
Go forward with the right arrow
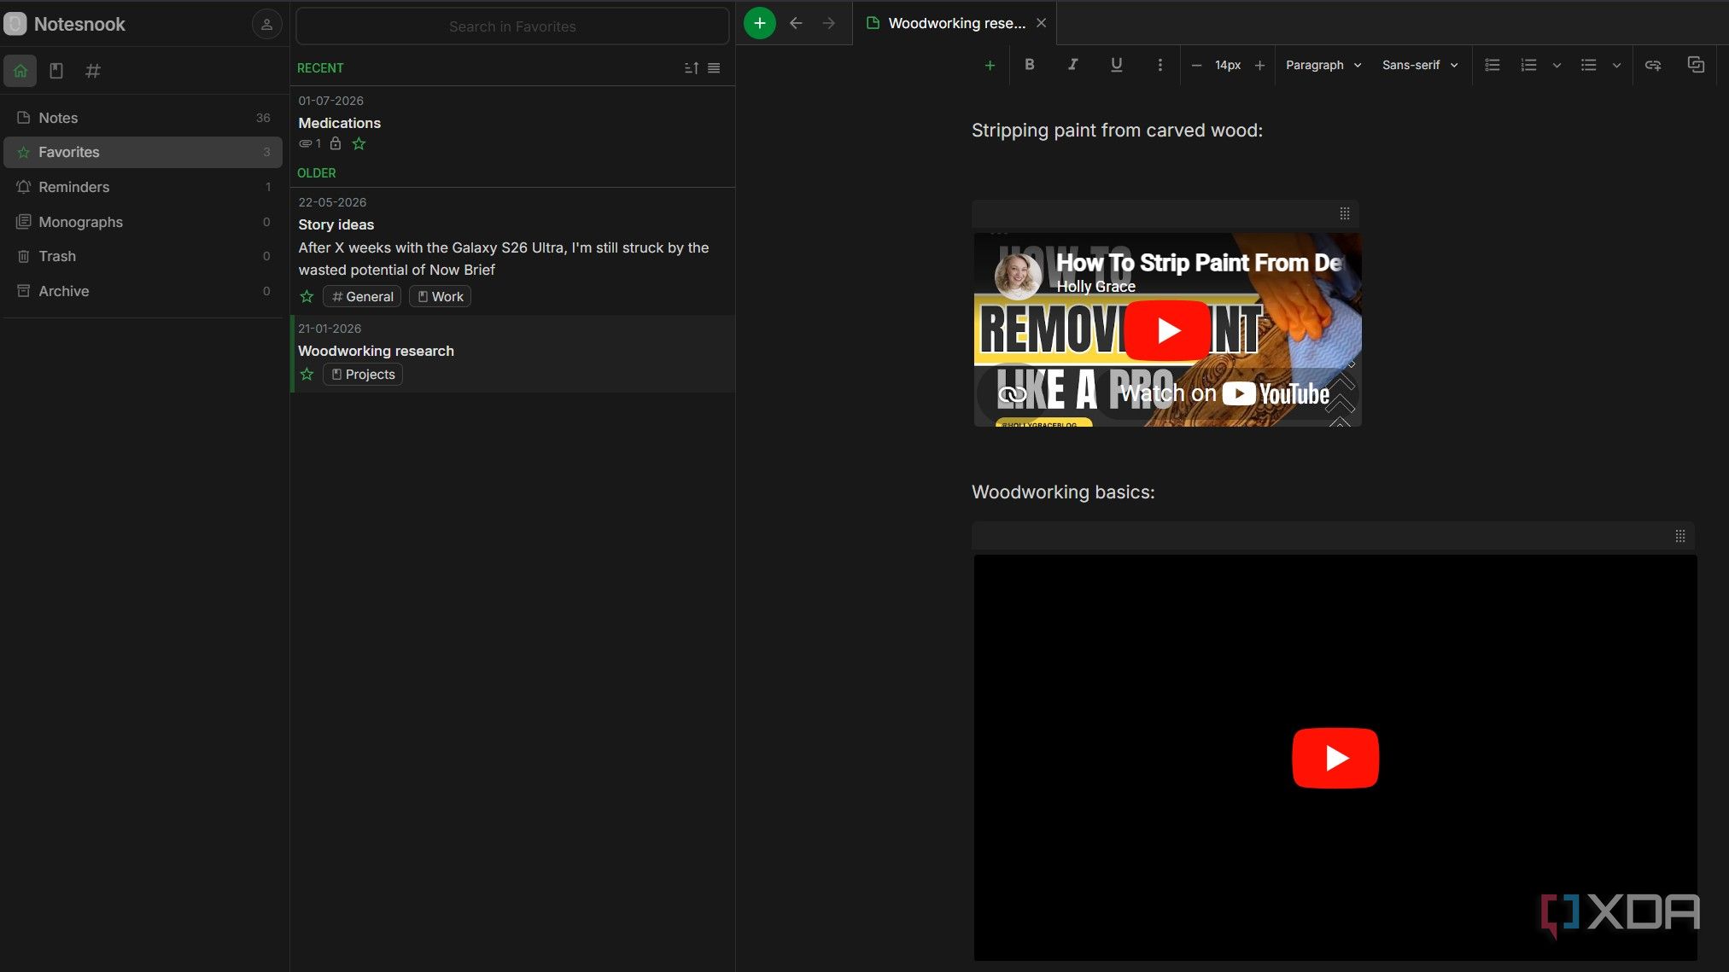(828, 23)
